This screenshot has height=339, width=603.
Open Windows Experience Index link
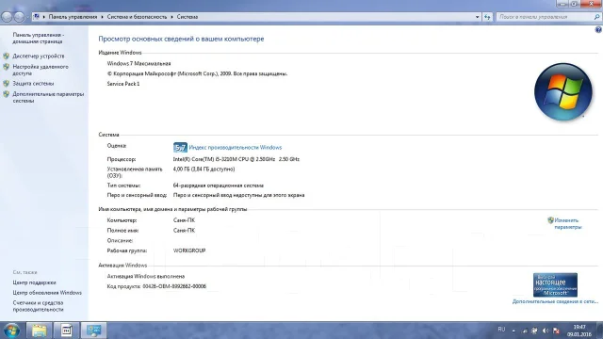tap(235, 148)
